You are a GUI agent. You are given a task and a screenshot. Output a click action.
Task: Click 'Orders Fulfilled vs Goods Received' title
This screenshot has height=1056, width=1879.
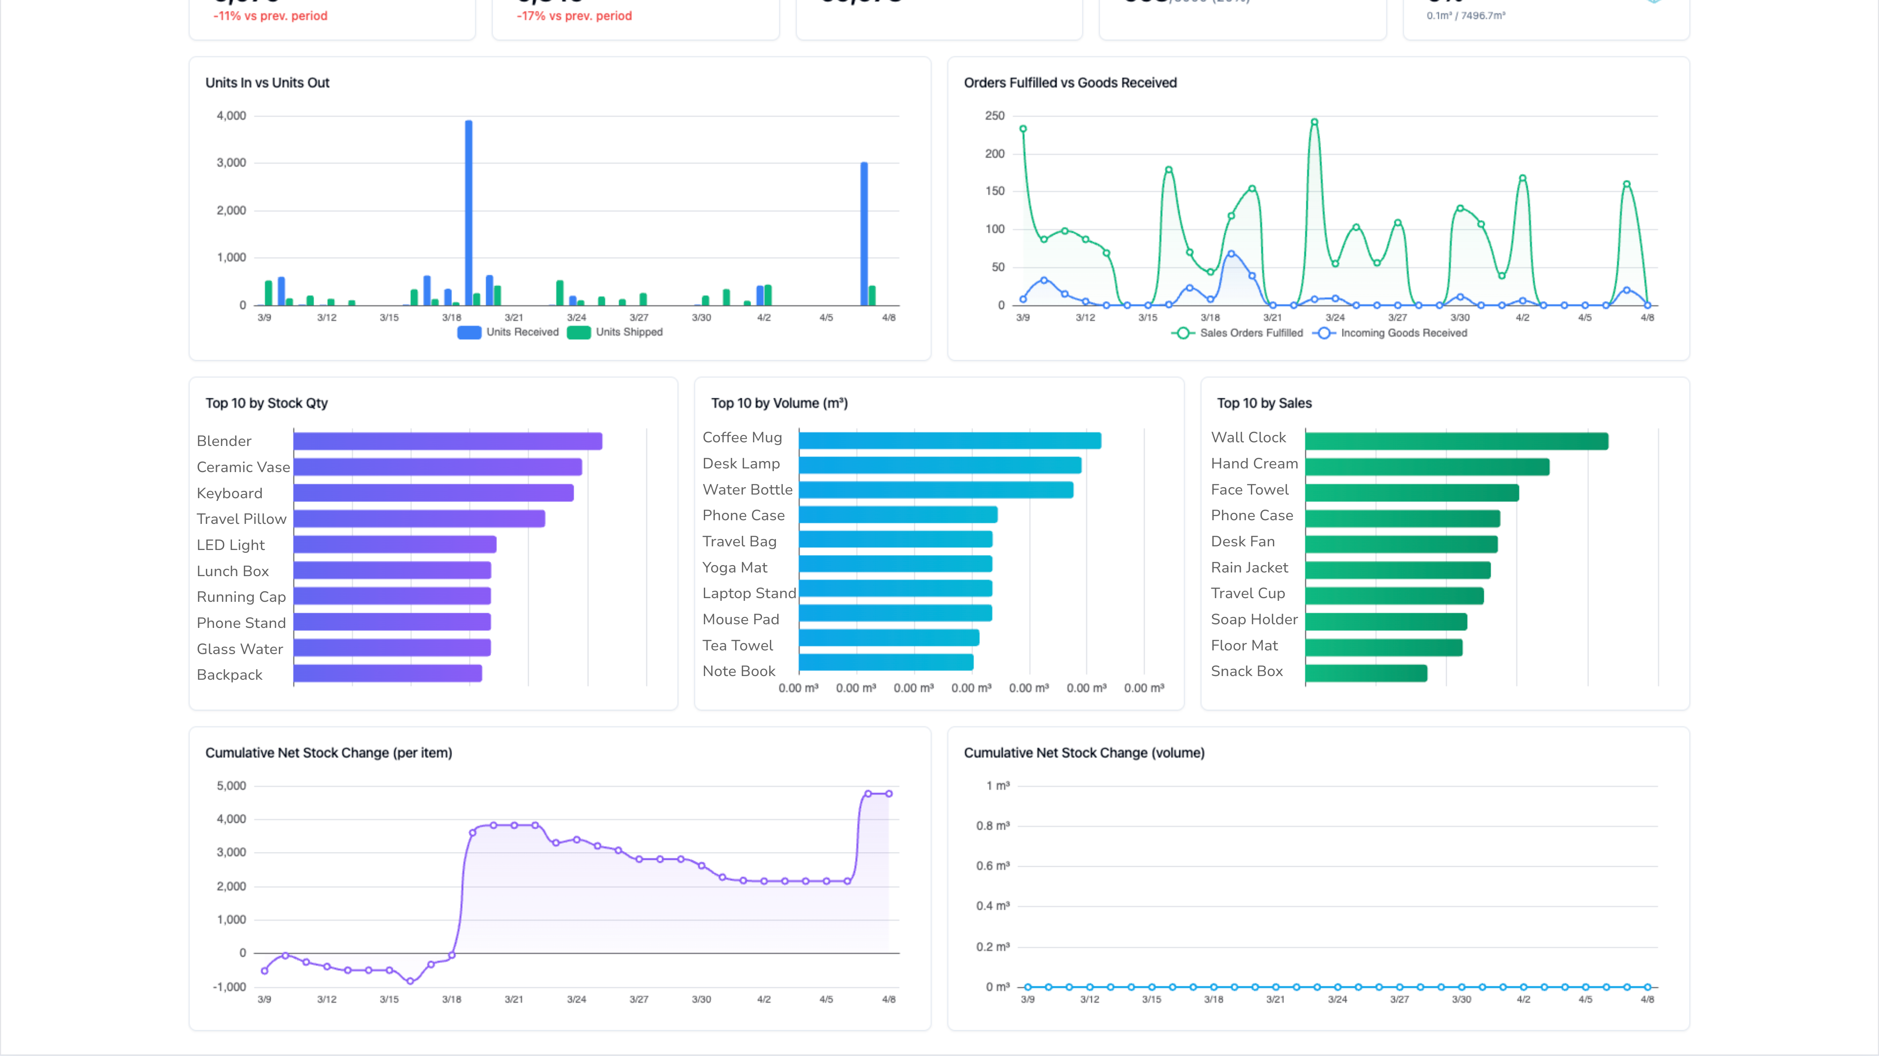[x=1070, y=82]
